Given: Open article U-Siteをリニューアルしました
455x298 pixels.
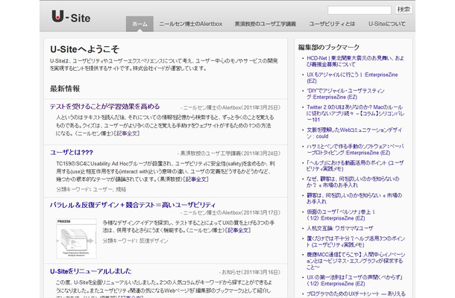Looking at the screenshot, I should 90,271.
